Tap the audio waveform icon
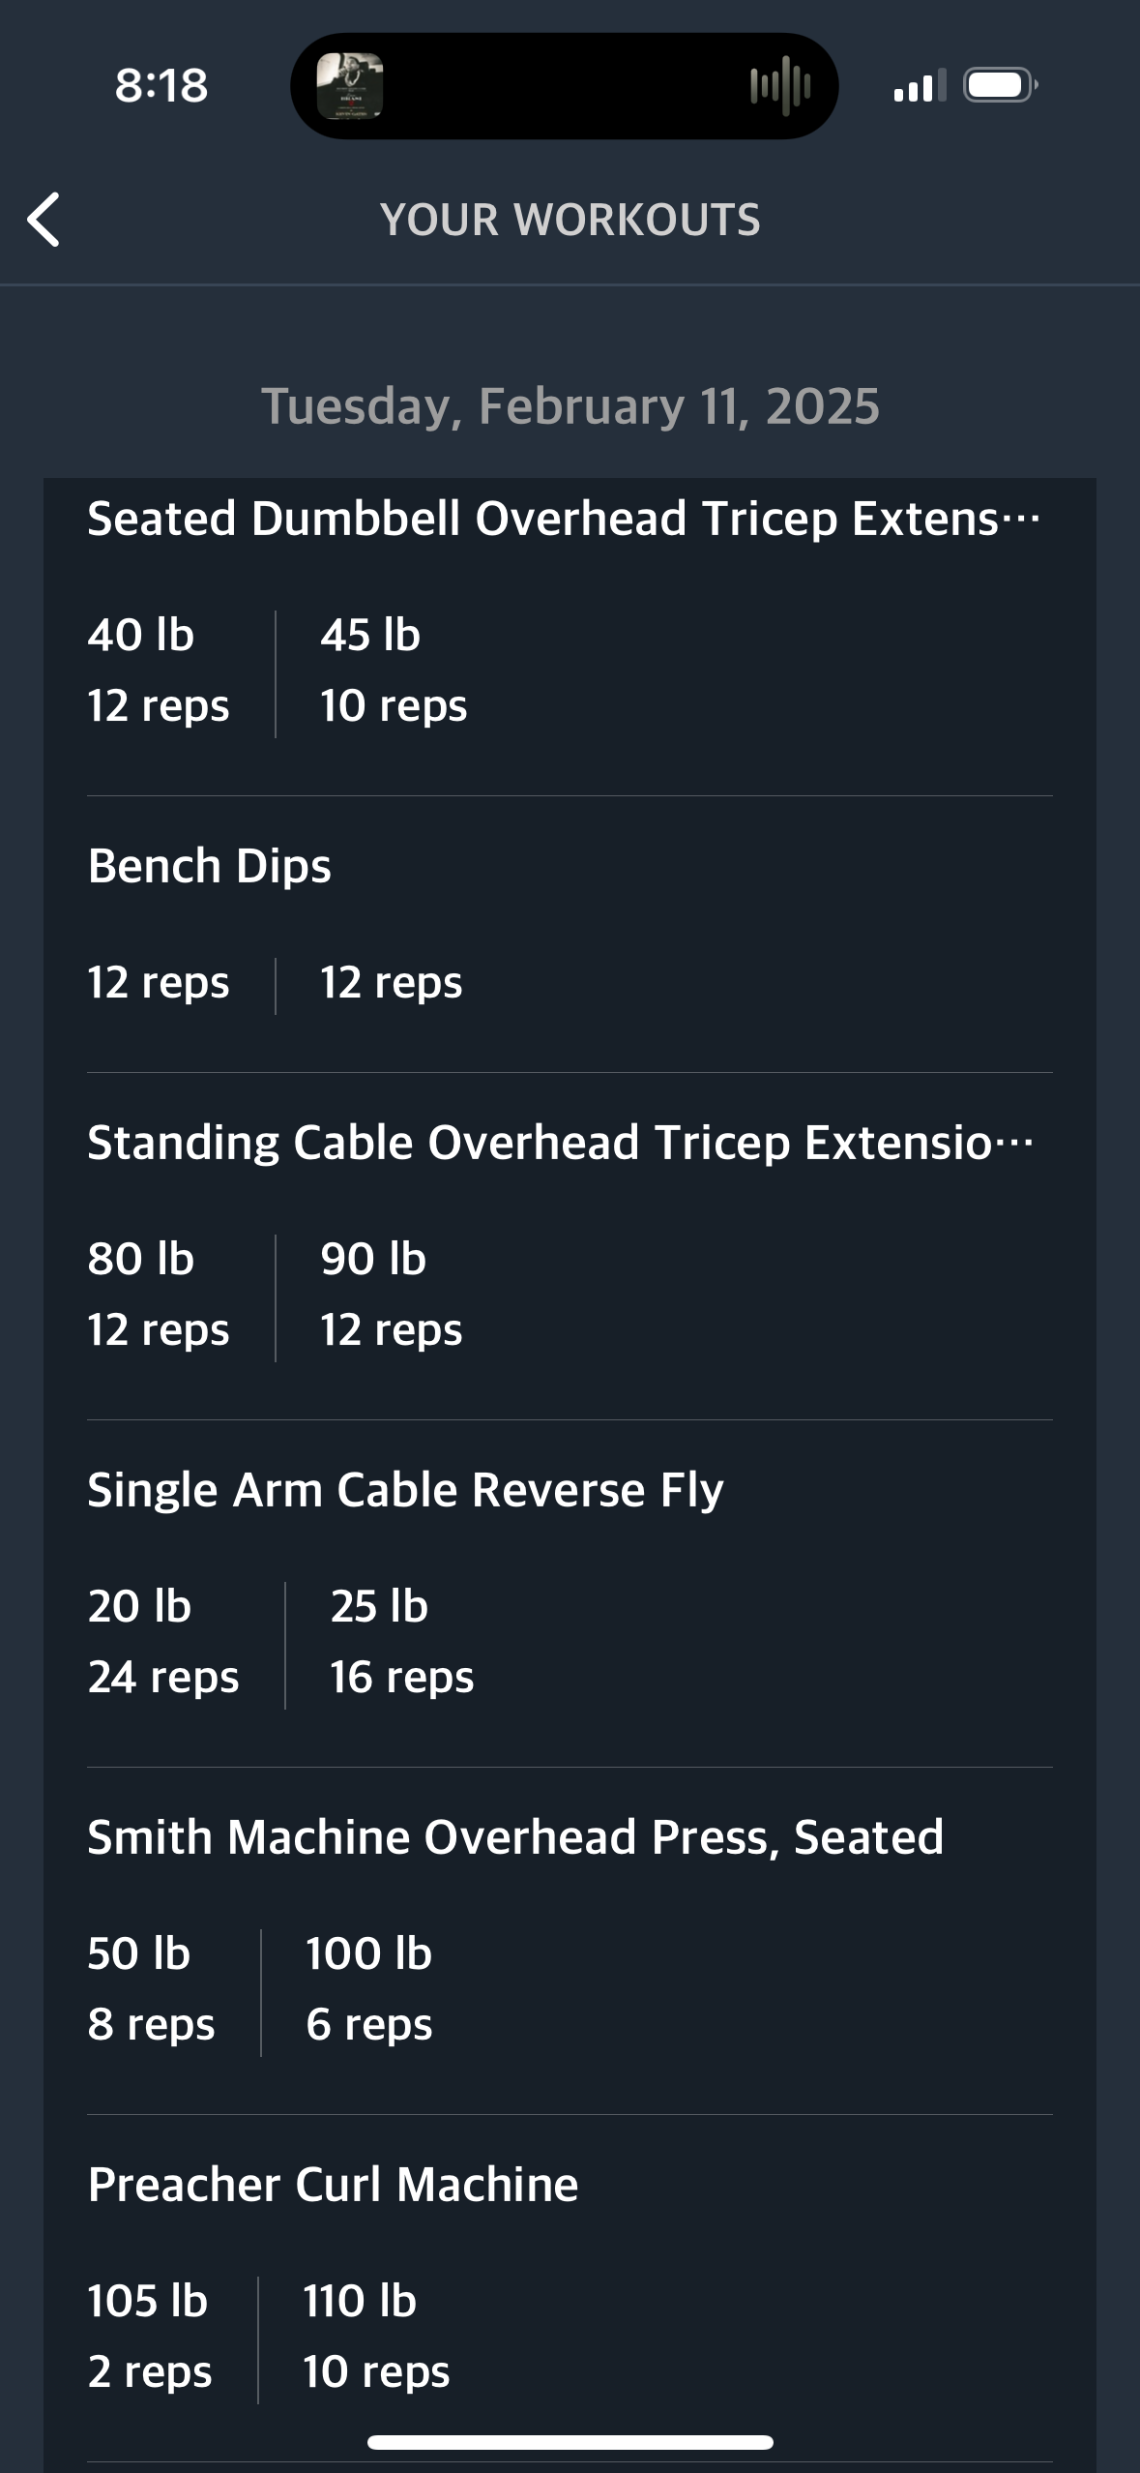Screen dimensions: 1140x2473 [x=780, y=86]
